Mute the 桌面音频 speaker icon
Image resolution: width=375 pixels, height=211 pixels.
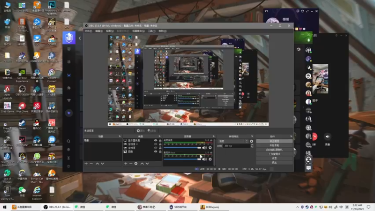204,148
